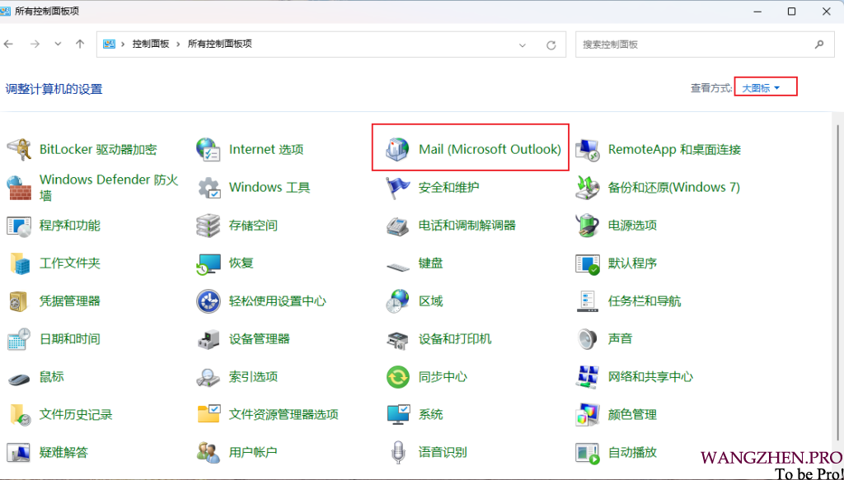Open the recent locations chevron beside forward

point(58,44)
